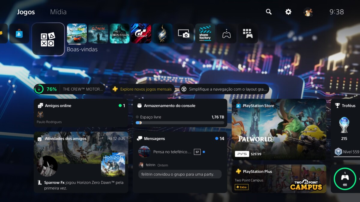Open the Media Gallery camera icon
Viewport: 360px width, 202px height.
184,34
